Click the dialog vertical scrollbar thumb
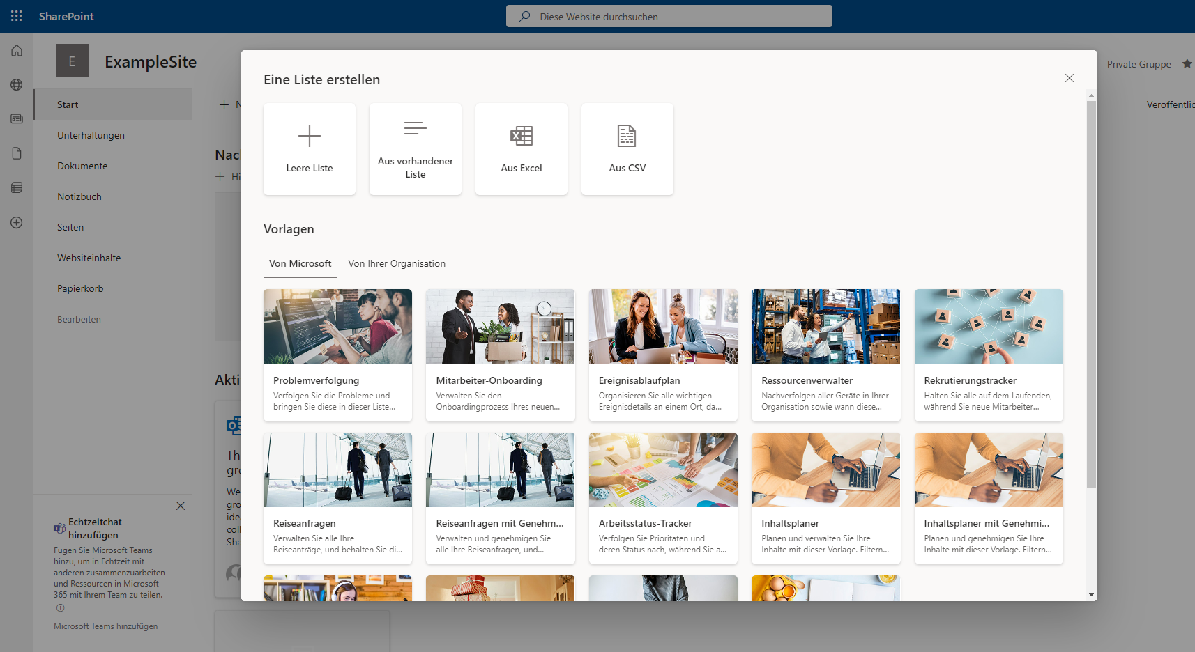 [1091, 294]
